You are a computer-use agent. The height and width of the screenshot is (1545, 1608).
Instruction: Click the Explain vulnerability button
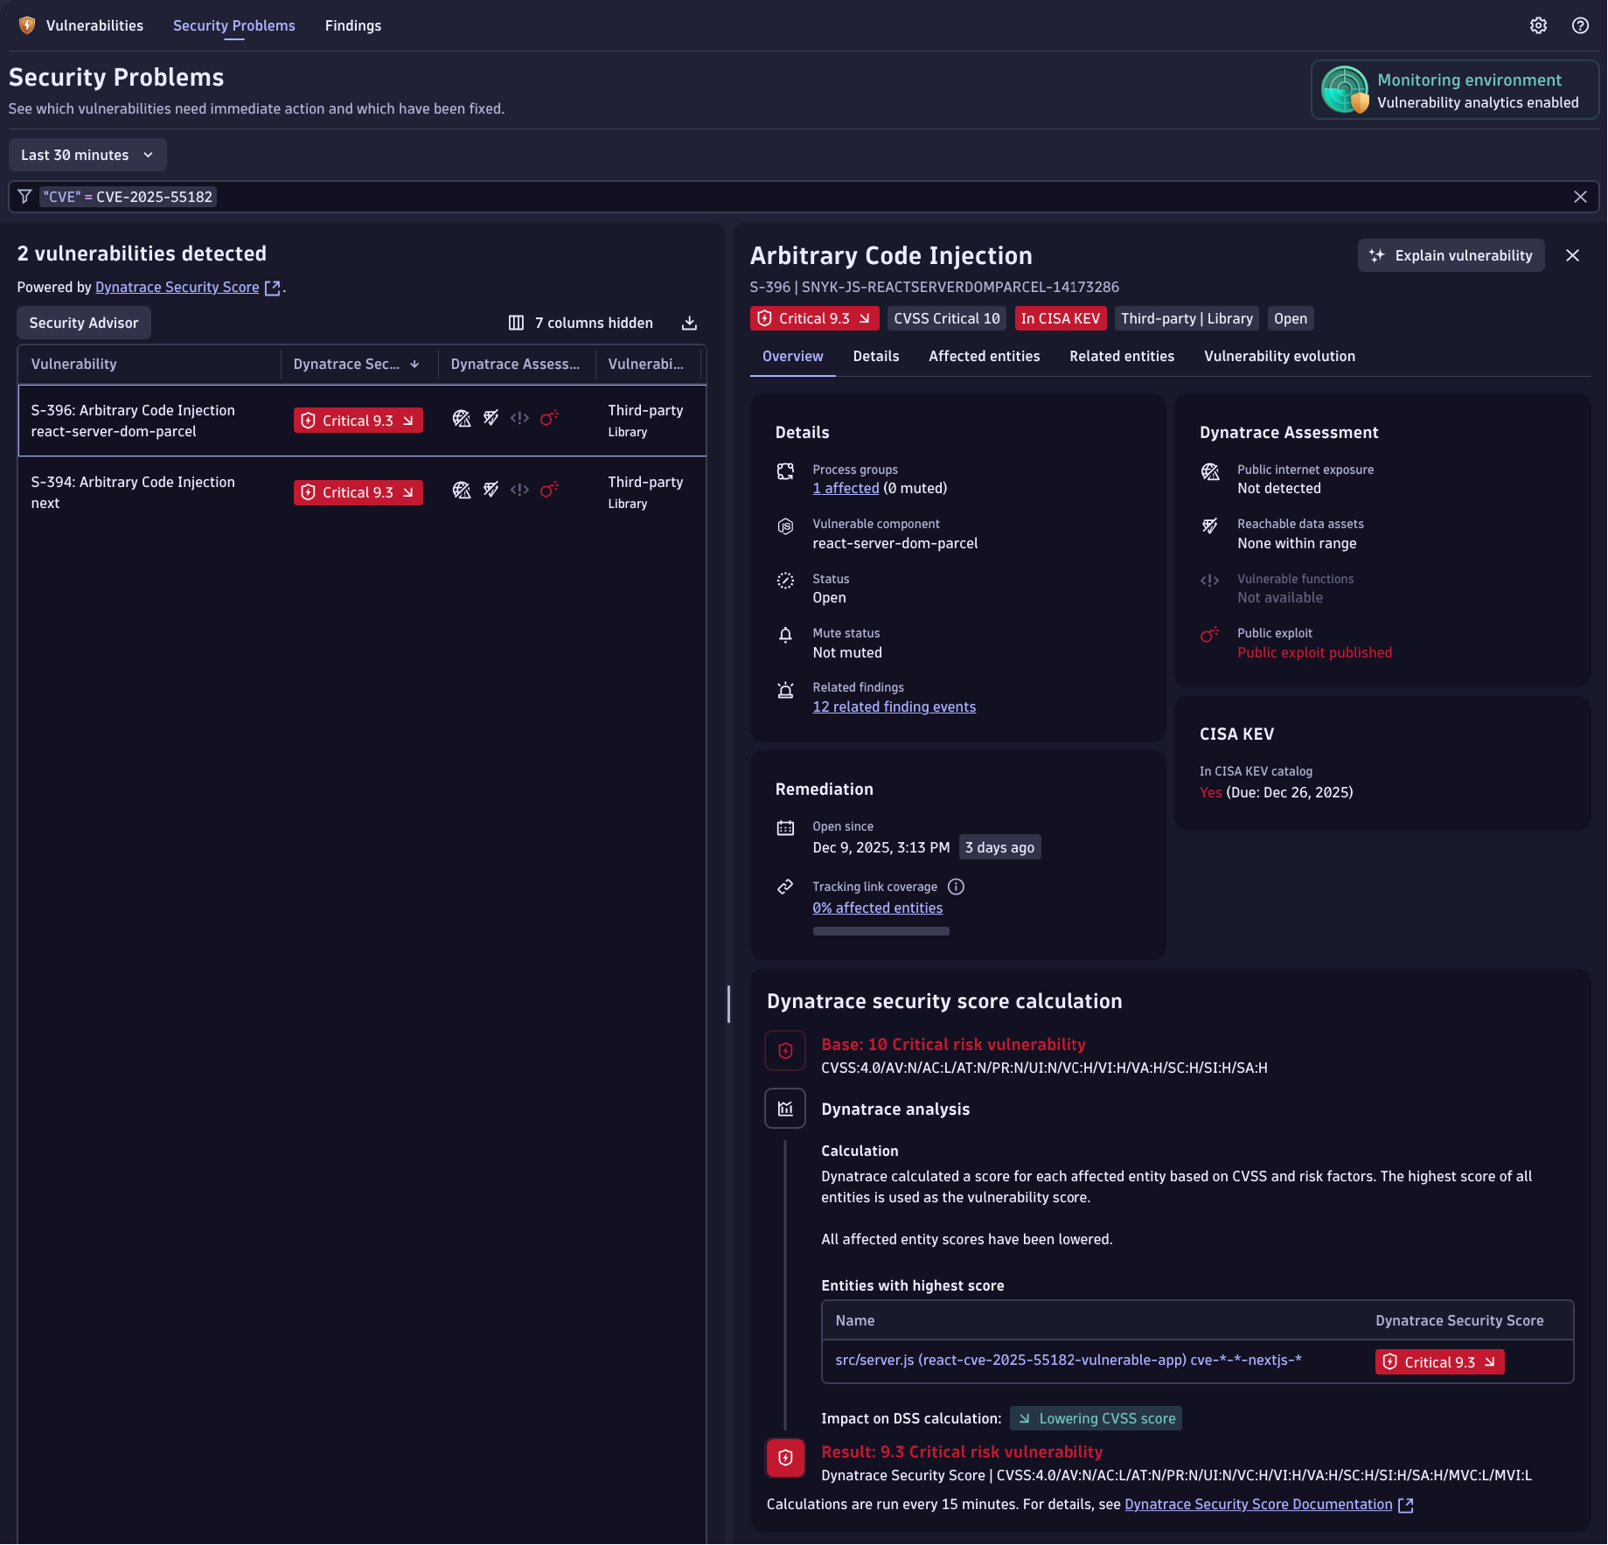click(x=1451, y=255)
